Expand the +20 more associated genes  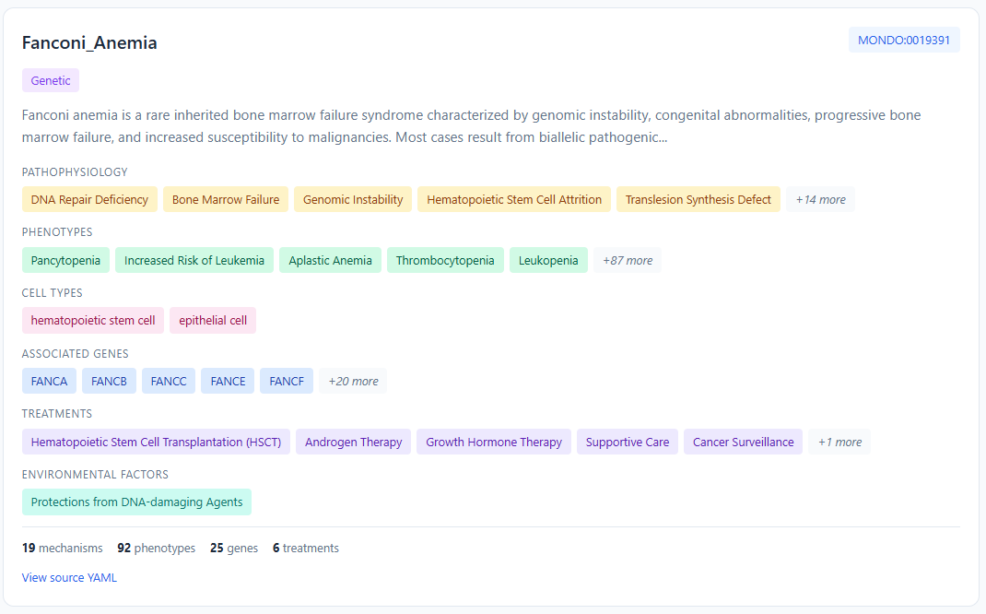353,382
